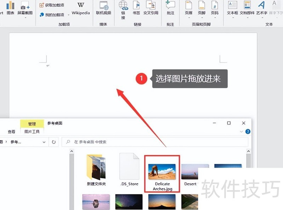The image size is (283, 210).
Task: Click the 参考... breadcrumb path segment
Action: point(16,142)
